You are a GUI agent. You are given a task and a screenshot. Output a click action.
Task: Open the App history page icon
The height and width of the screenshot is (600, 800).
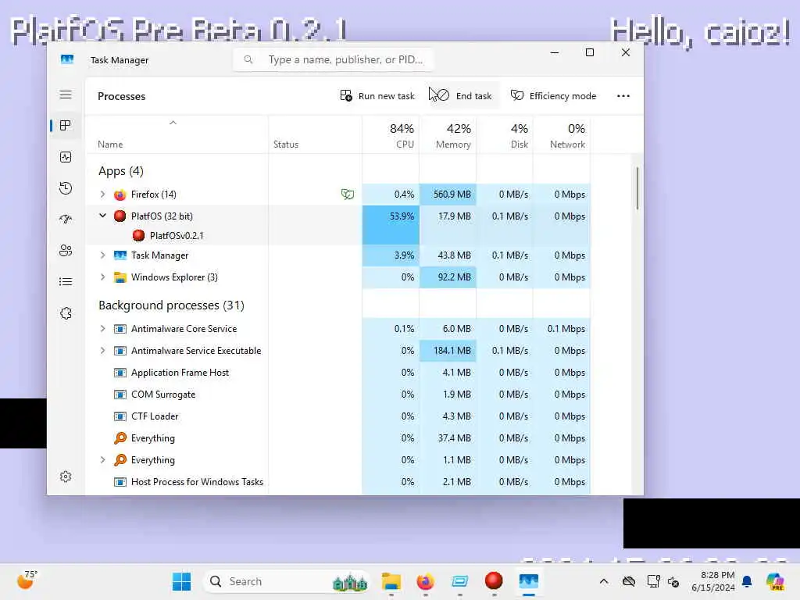pos(66,188)
